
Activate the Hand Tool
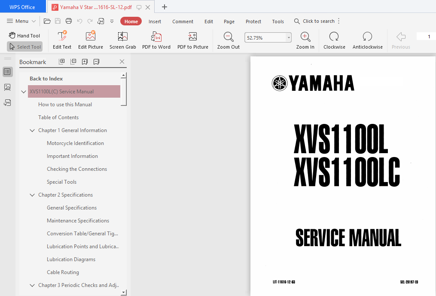24,36
